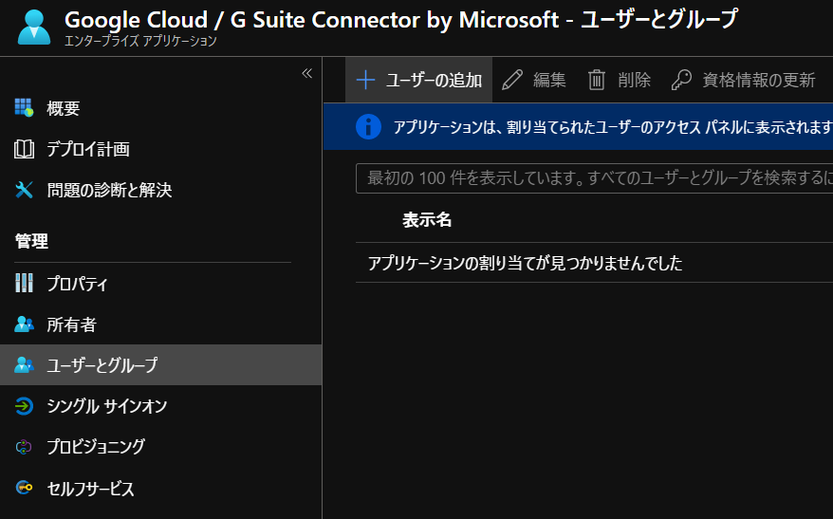Click the 編集 pencil toolbar button

pos(534,81)
